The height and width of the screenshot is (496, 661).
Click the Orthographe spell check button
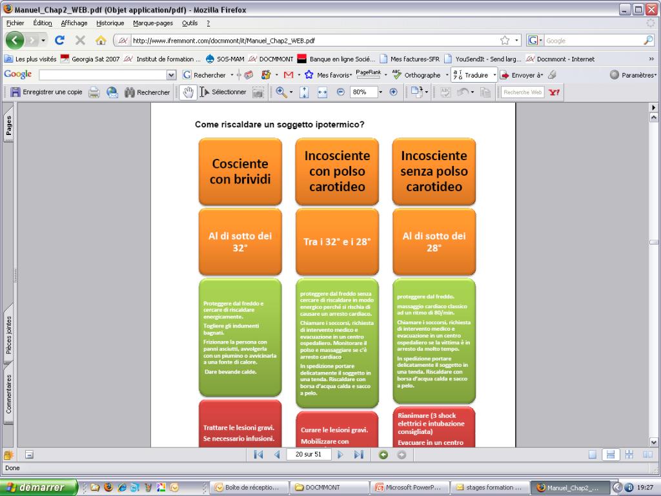pyautogui.click(x=416, y=75)
